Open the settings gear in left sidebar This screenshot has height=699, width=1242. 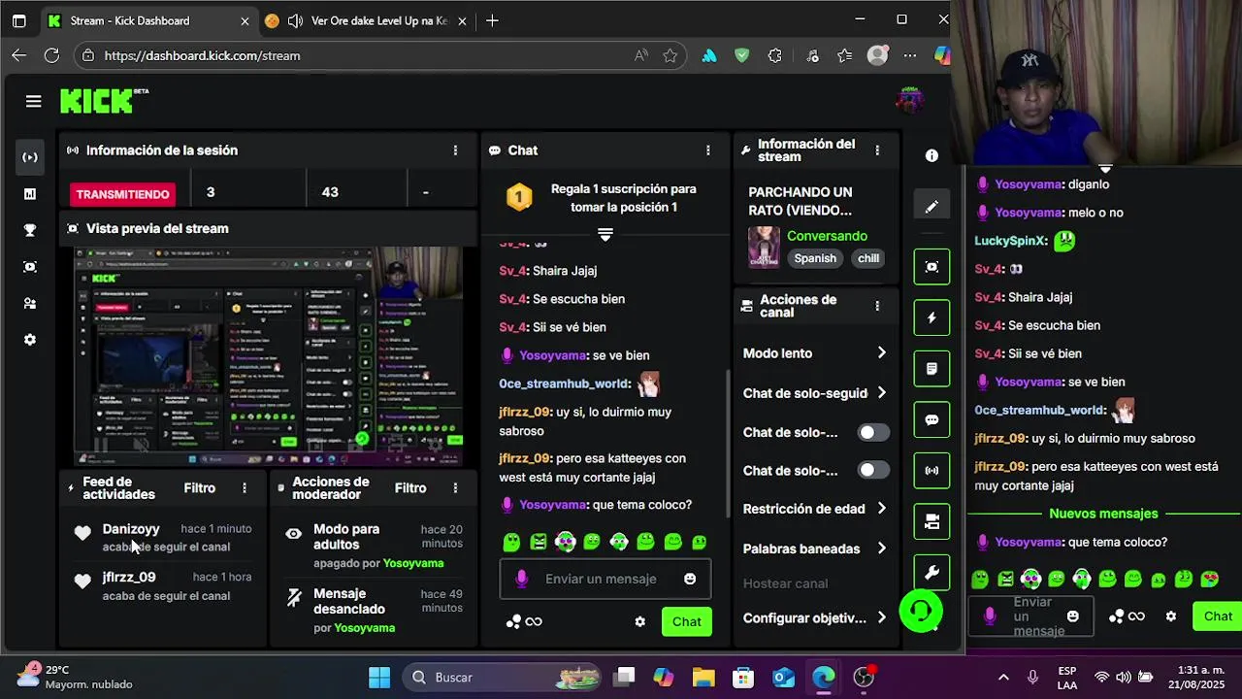30,340
